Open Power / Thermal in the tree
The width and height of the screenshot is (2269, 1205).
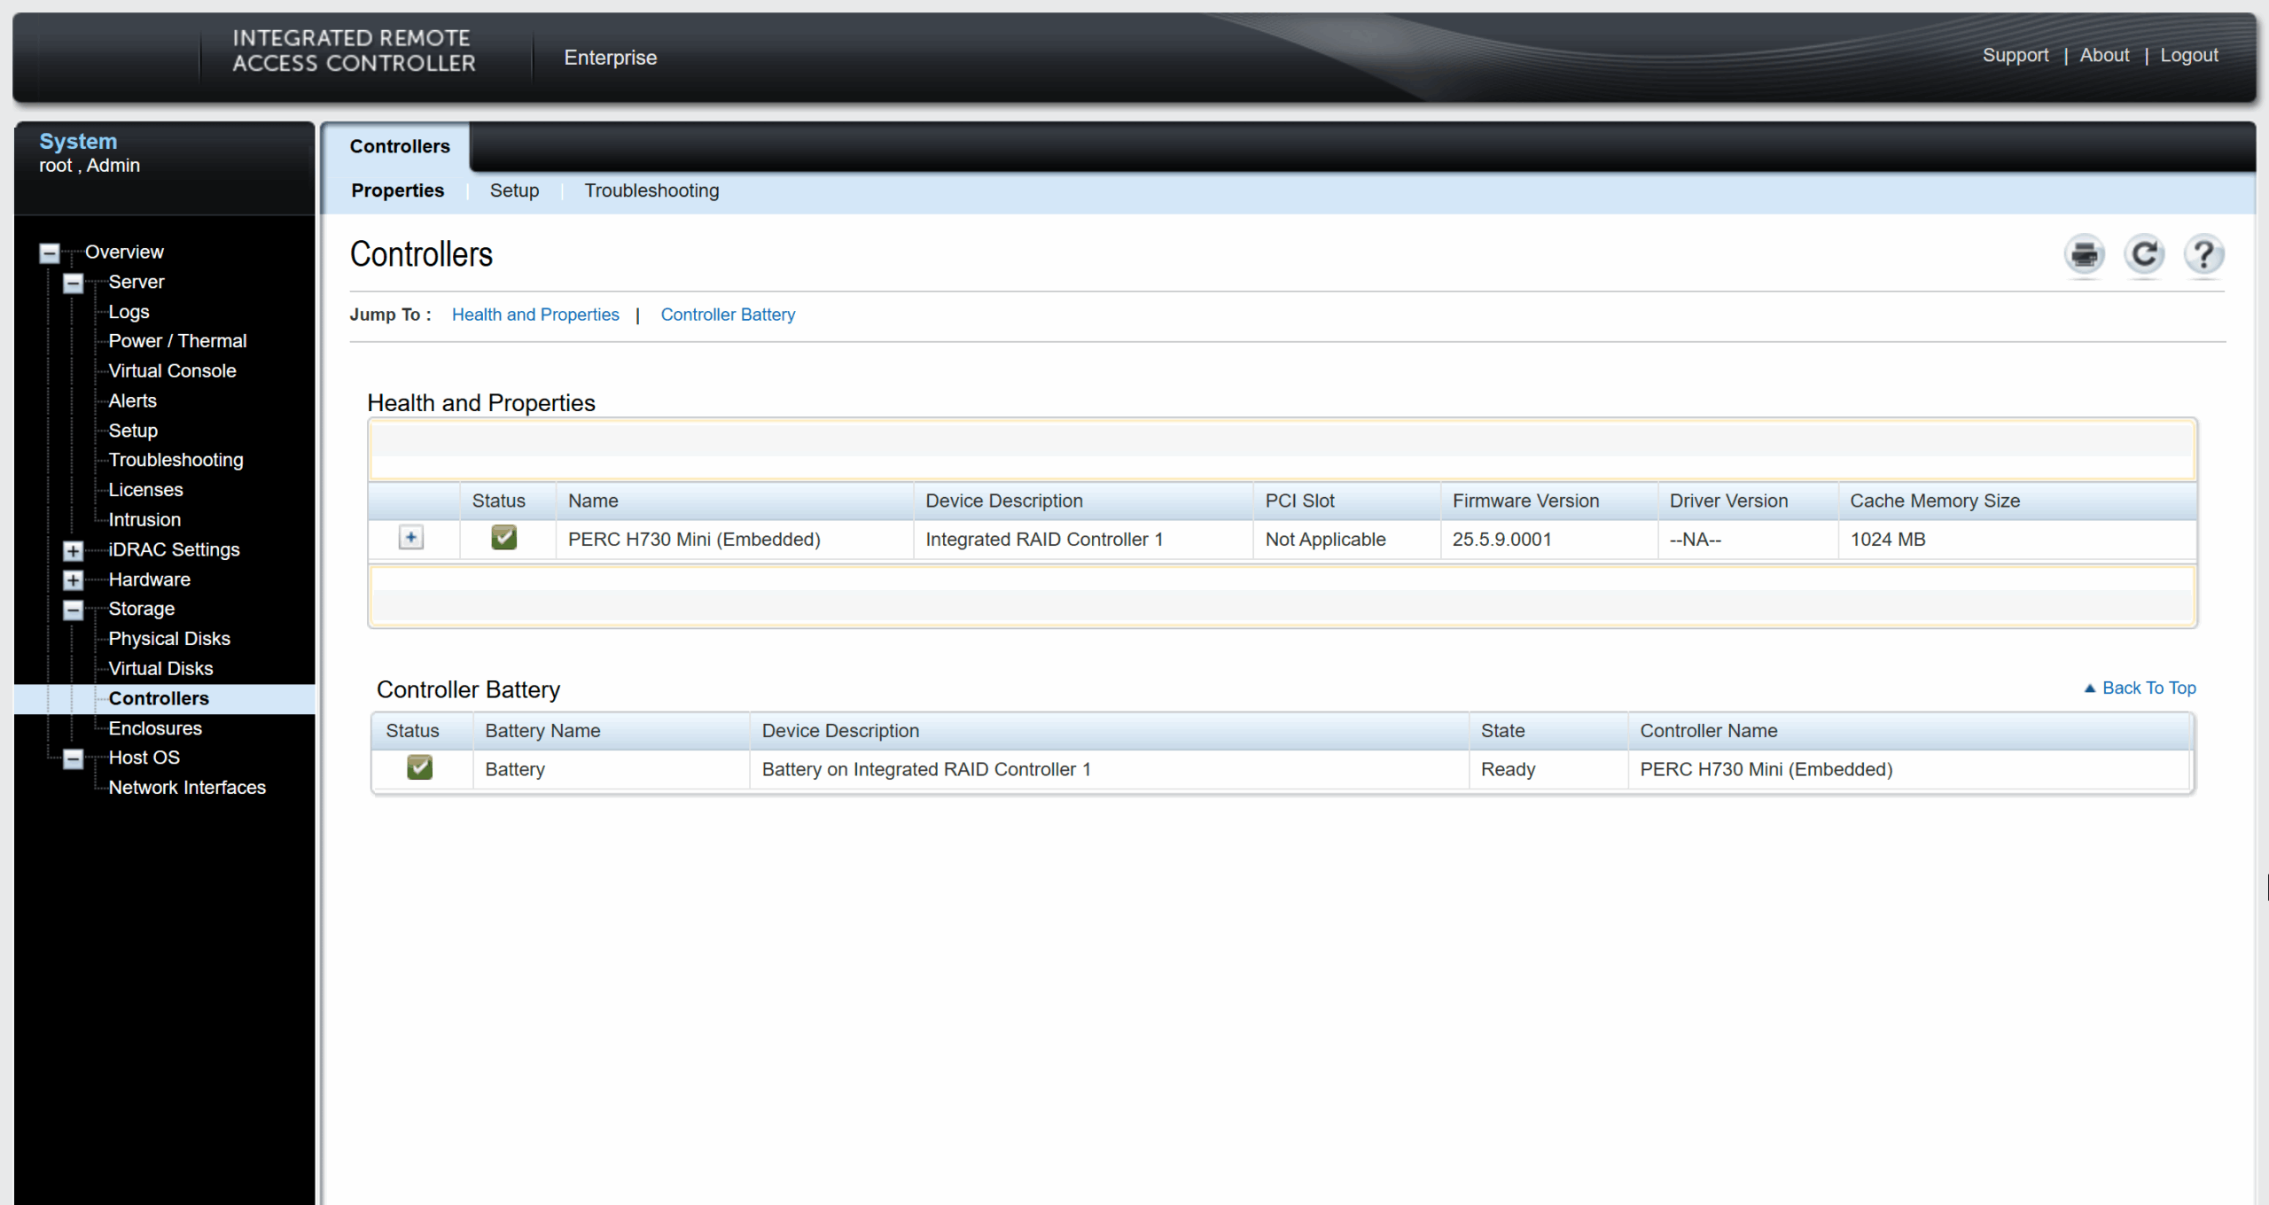[177, 341]
